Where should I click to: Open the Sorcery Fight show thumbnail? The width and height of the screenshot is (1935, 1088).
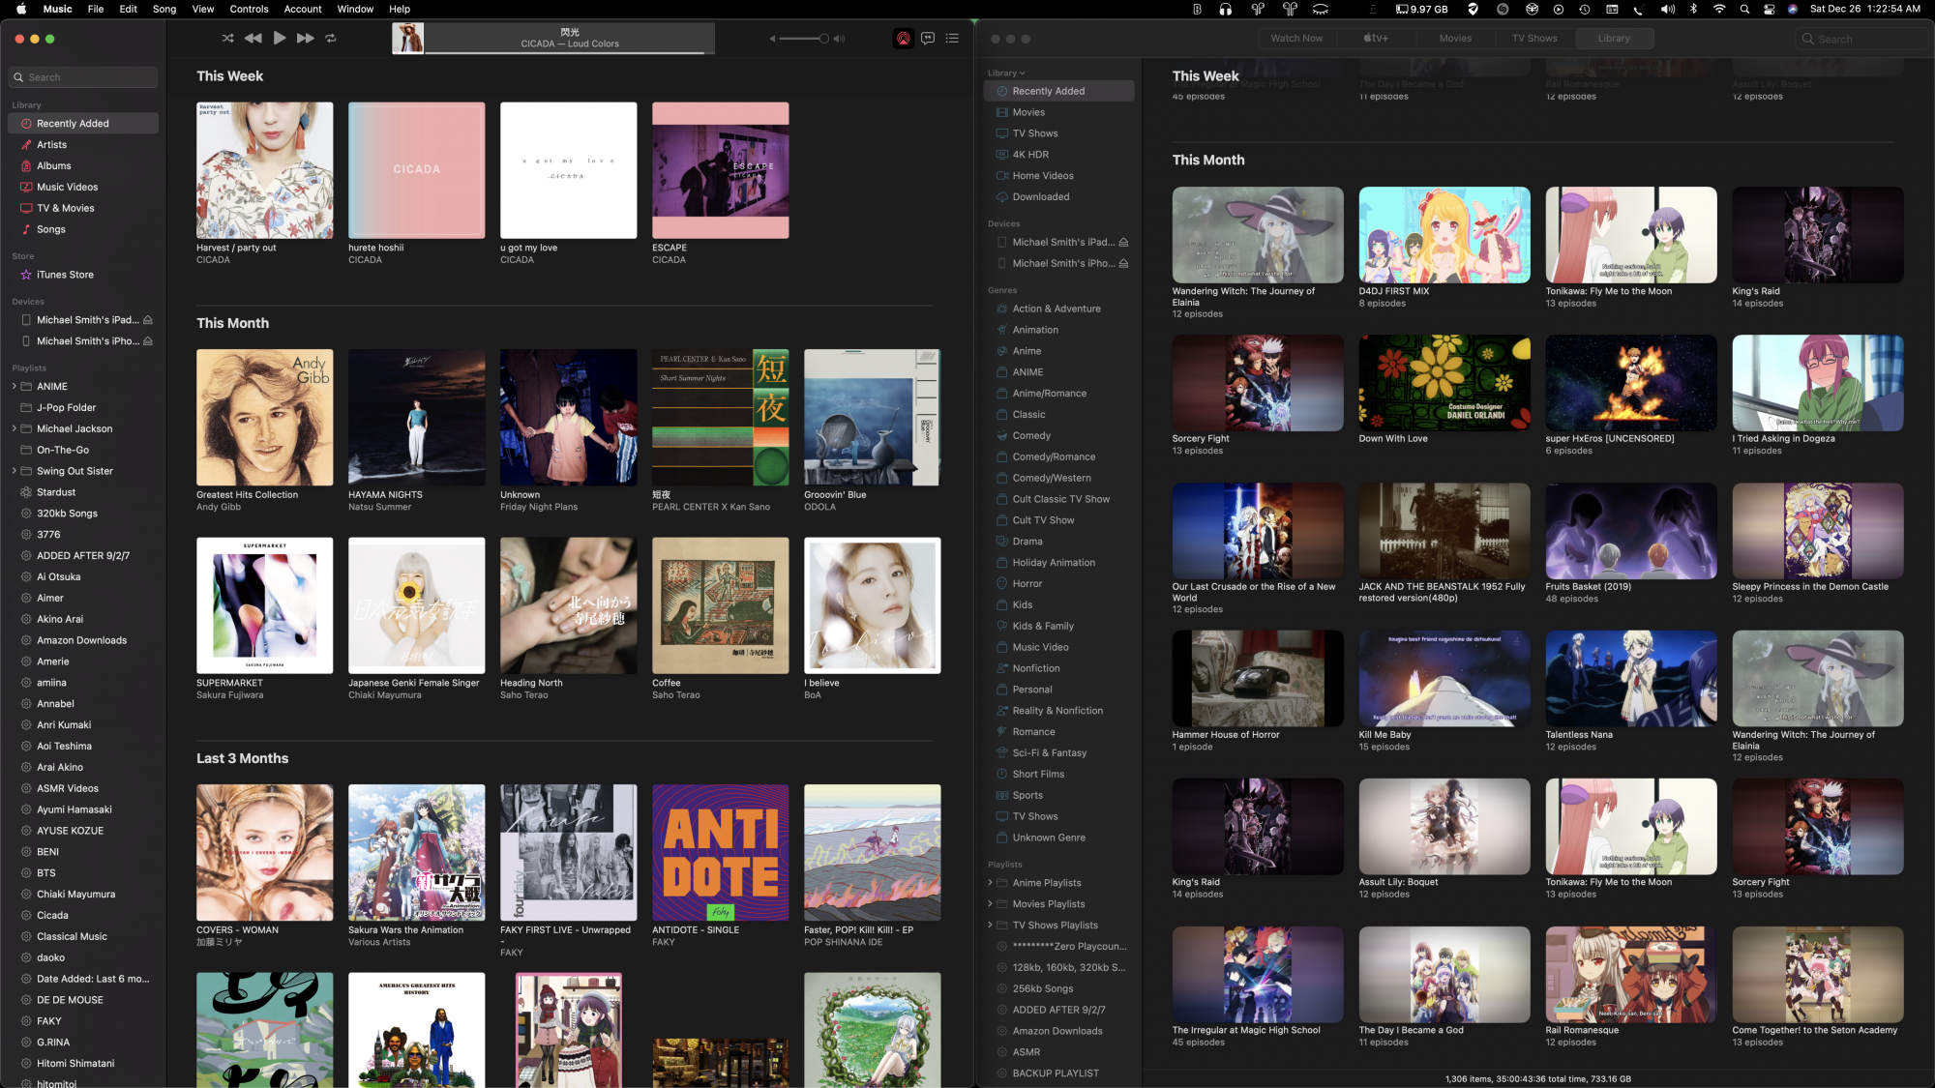pos(1257,383)
